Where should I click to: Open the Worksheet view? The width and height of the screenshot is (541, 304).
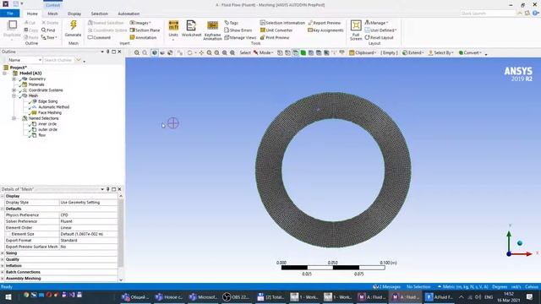pos(191,29)
